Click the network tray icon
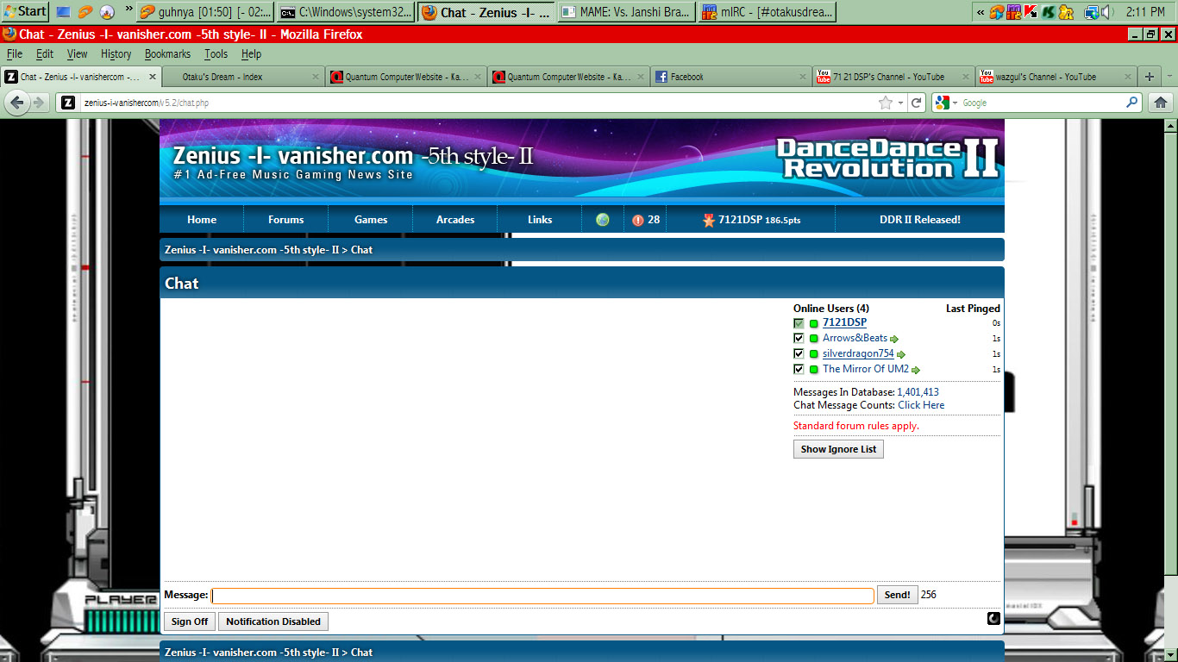The width and height of the screenshot is (1178, 662). click(1091, 12)
